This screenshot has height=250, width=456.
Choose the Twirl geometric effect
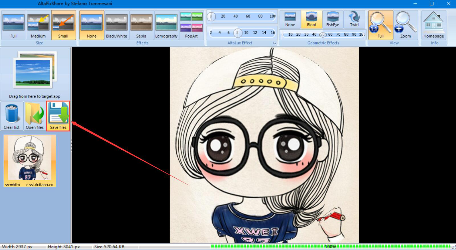[354, 19]
